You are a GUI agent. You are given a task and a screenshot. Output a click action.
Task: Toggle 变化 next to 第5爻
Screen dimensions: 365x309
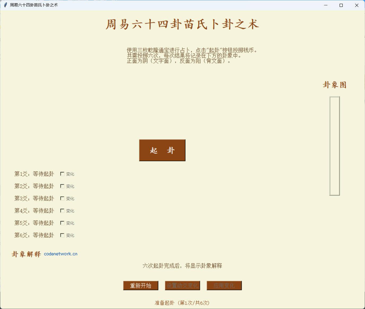[x=62, y=223]
